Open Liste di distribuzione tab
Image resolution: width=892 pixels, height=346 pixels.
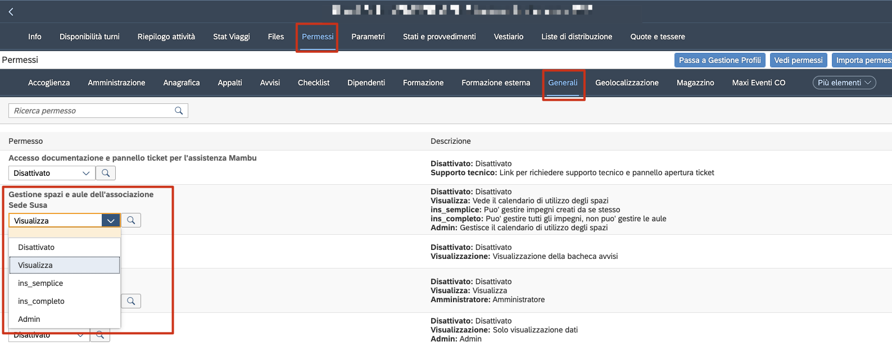pos(577,37)
